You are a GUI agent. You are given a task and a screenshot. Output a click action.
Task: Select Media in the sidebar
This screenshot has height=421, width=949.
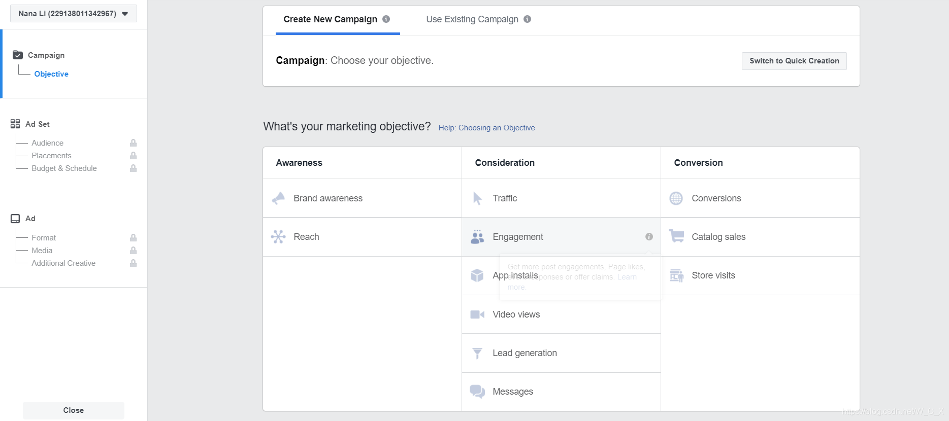pyautogui.click(x=42, y=251)
